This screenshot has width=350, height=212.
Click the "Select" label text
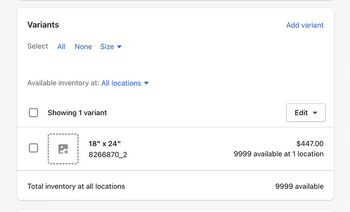tap(38, 46)
